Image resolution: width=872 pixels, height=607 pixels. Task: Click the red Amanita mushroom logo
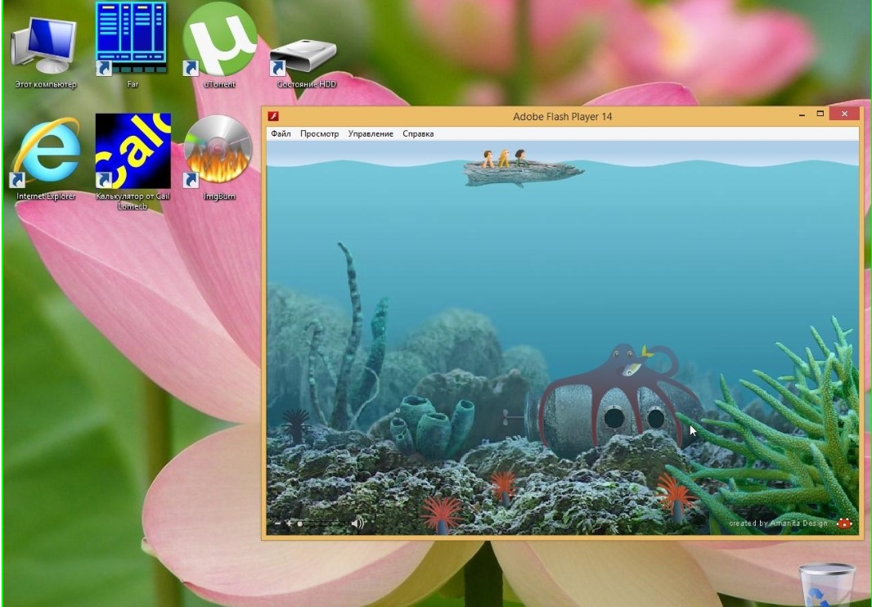pos(844,524)
